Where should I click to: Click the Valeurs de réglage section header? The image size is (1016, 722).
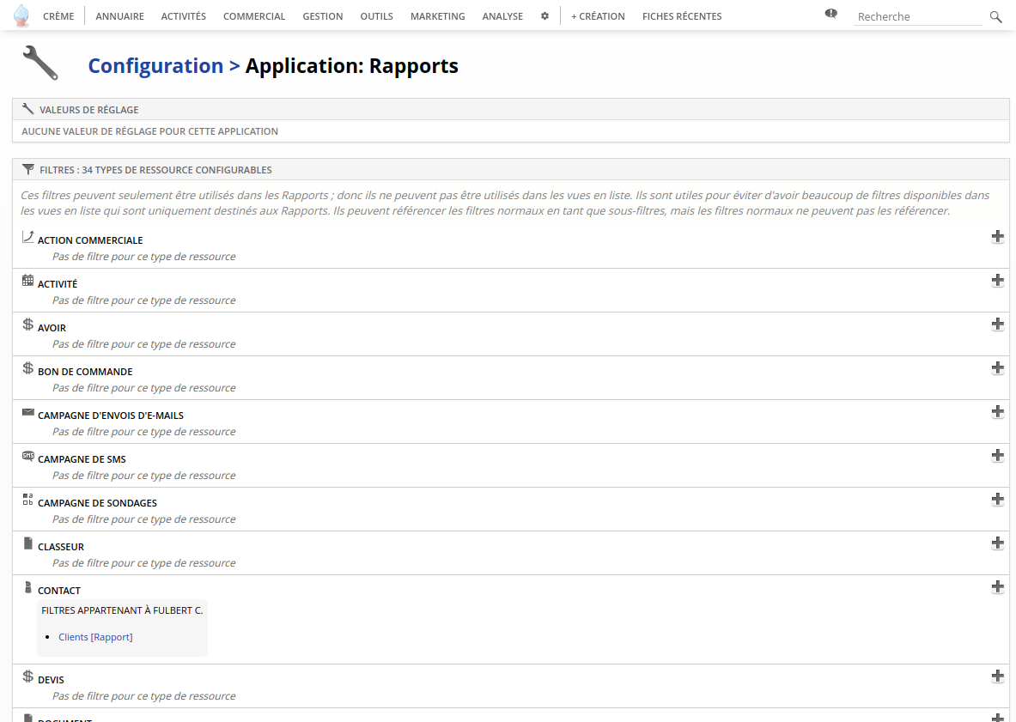(x=511, y=109)
